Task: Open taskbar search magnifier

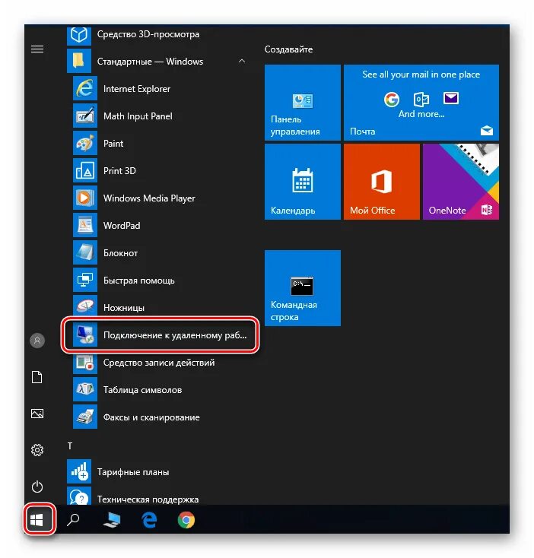Action: (x=73, y=519)
